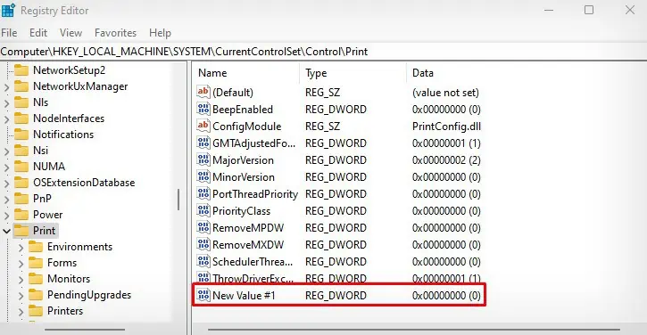The width and height of the screenshot is (647, 335).
Task: Minimize the Registry Editor window
Action: (x=549, y=10)
